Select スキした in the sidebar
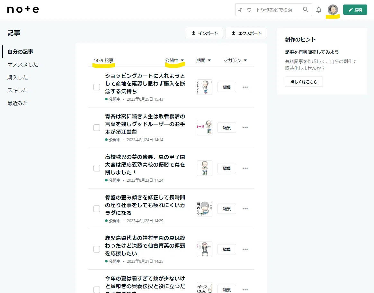This screenshot has width=374, height=293. tap(17, 90)
